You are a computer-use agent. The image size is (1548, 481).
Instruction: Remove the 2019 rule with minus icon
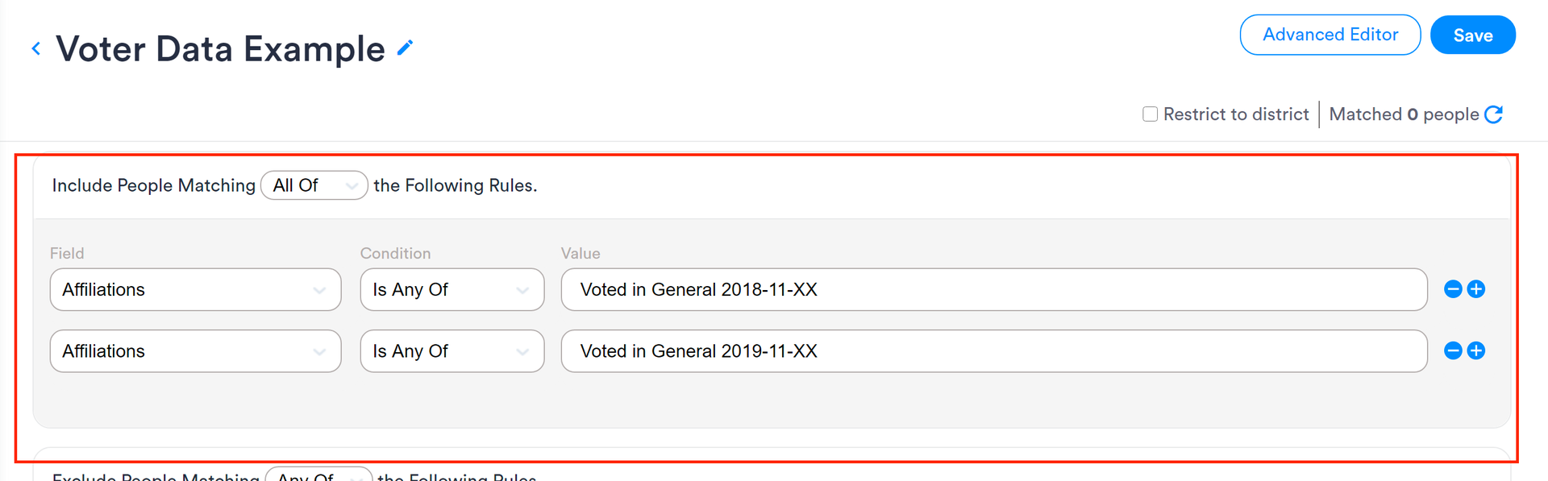click(x=1453, y=350)
